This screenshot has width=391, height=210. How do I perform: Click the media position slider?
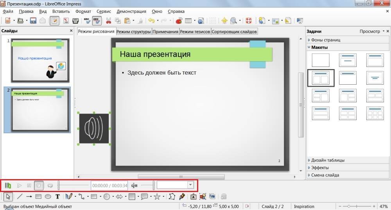(74, 185)
